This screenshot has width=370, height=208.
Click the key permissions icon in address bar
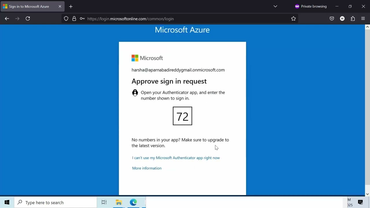82,19
